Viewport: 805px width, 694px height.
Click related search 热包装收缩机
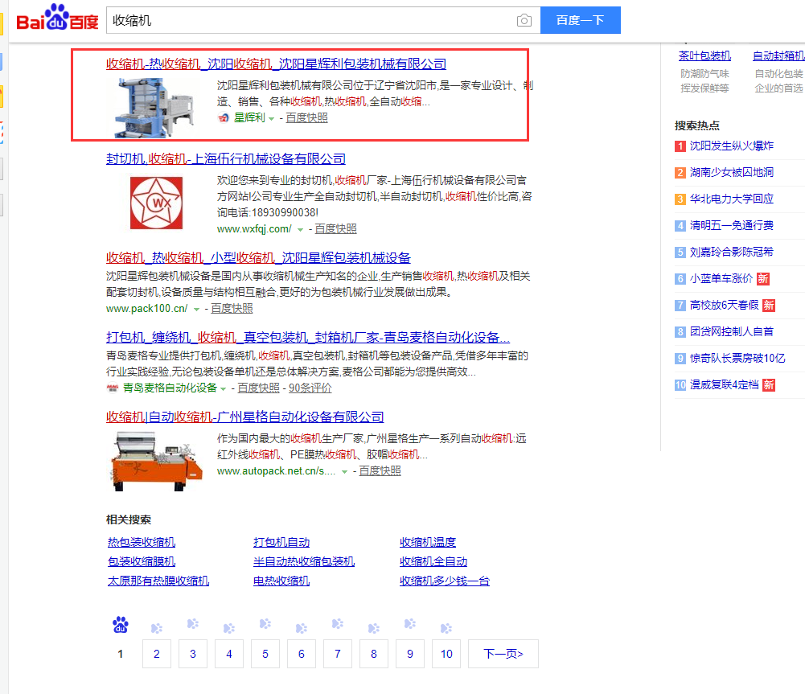click(x=142, y=543)
